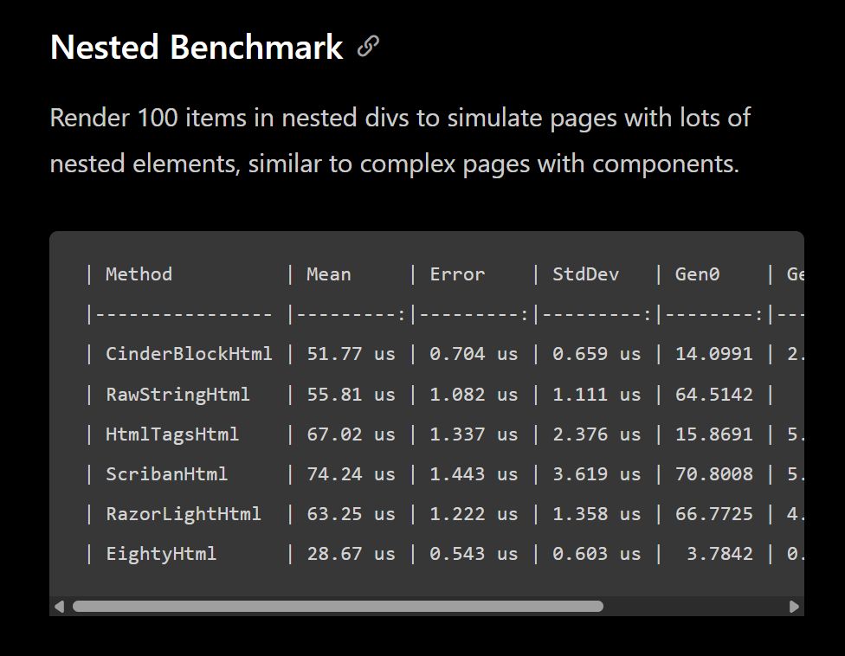Click the 3.619 us StdDev value
The image size is (845, 656).
597,474
